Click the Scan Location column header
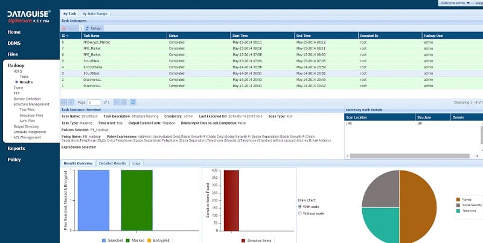483x243 pixels. (380, 117)
